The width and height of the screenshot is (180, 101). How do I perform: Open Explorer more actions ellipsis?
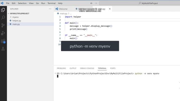[50, 9]
